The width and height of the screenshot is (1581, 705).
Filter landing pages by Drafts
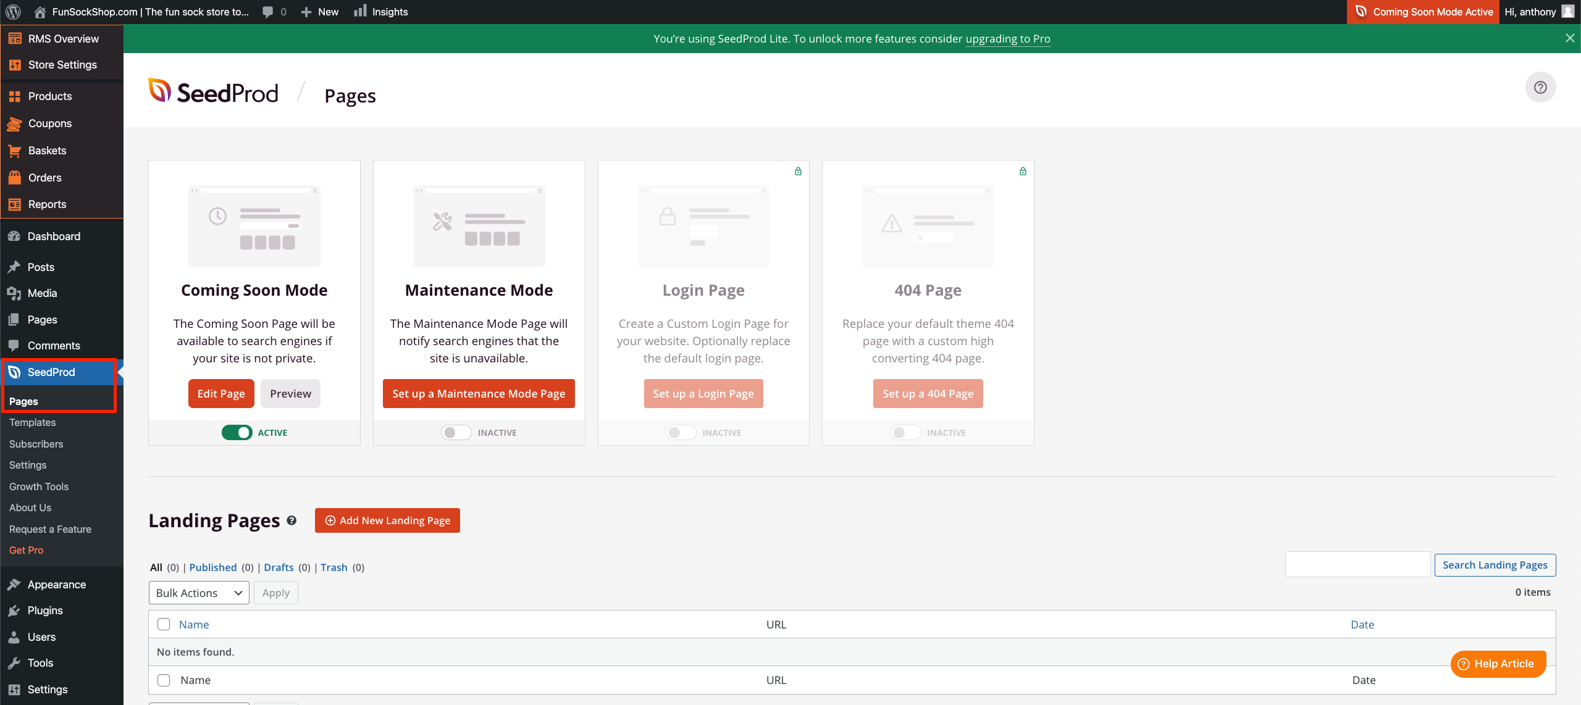pos(279,567)
